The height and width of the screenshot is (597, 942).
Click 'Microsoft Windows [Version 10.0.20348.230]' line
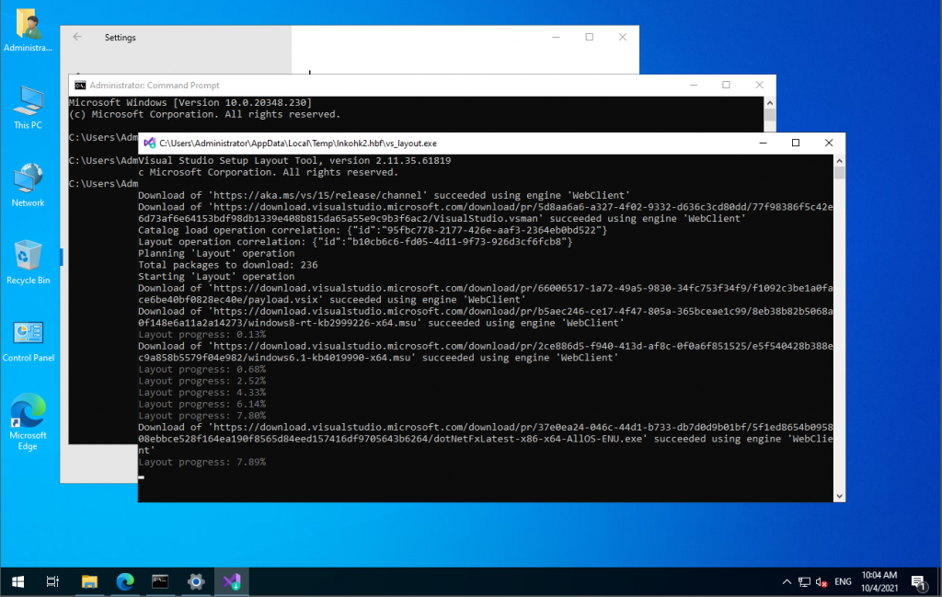click(x=190, y=103)
